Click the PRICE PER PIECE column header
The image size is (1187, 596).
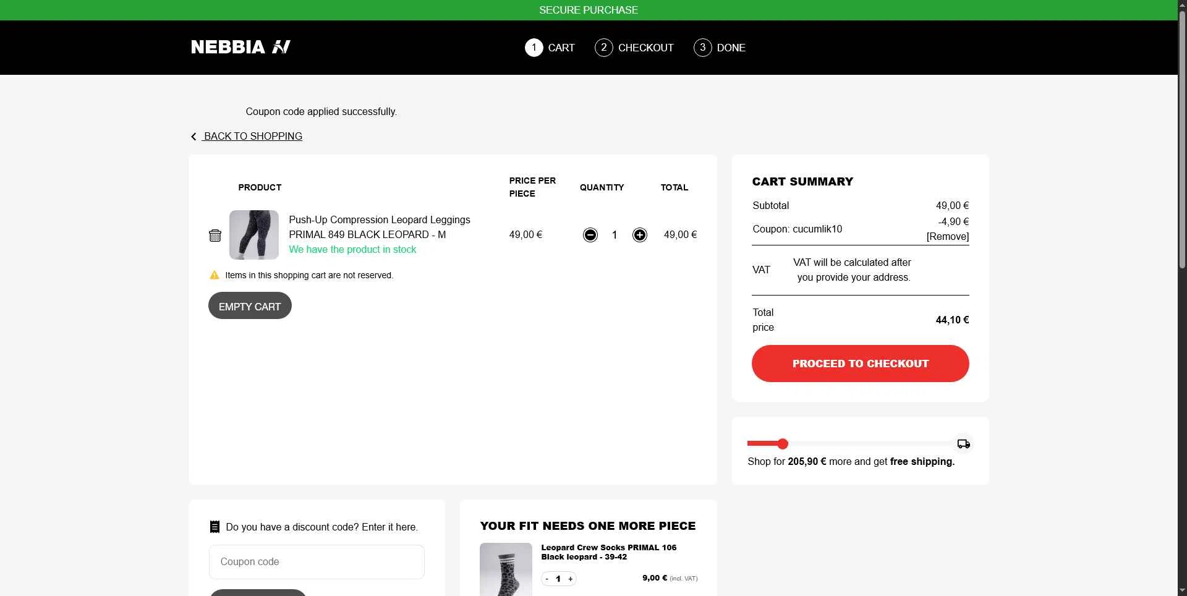[532, 187]
